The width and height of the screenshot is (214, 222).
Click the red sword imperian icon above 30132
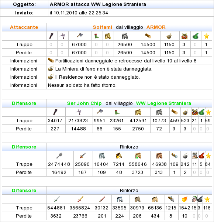[102, 199]
